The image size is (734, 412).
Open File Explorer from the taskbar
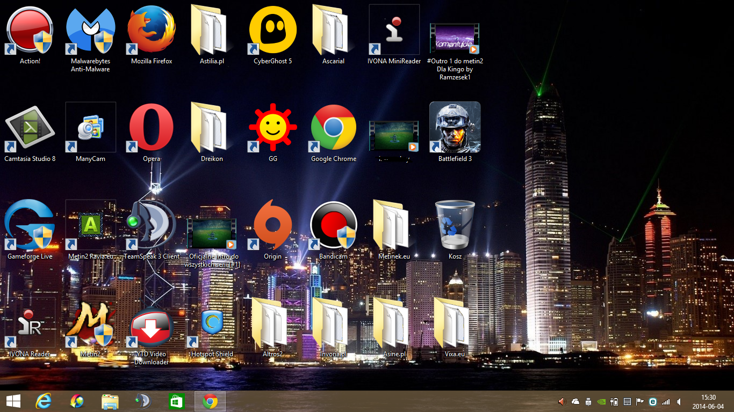(110, 401)
